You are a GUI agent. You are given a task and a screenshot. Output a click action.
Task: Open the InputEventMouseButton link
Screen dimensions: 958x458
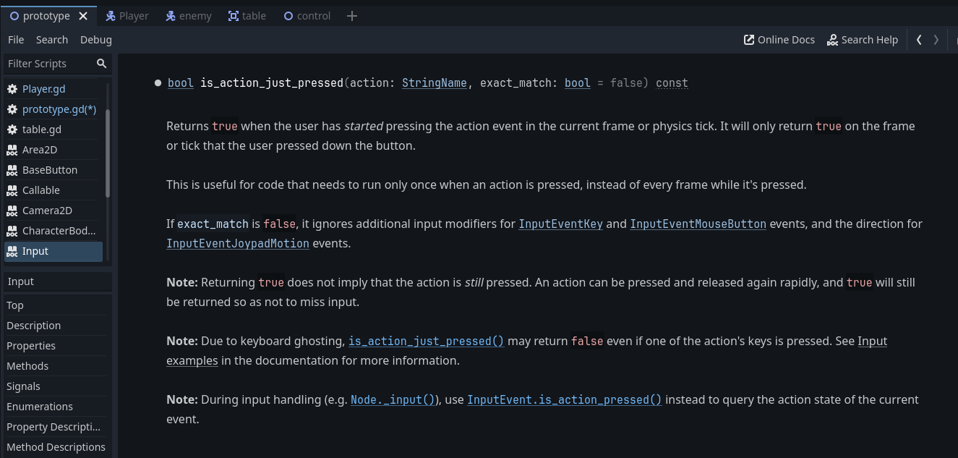[698, 224]
